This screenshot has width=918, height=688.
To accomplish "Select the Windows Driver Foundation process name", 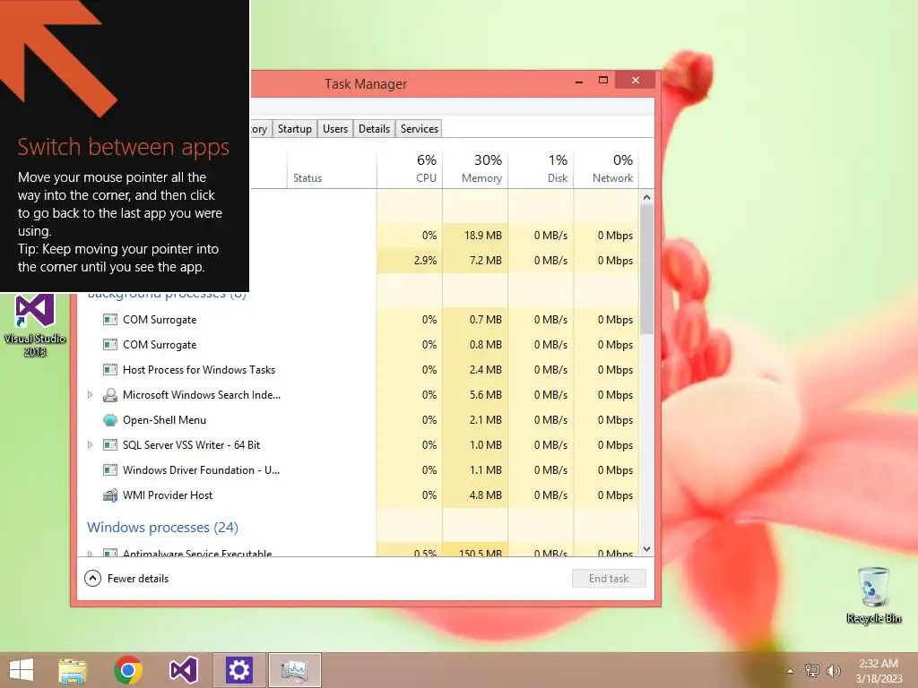I will coord(202,470).
